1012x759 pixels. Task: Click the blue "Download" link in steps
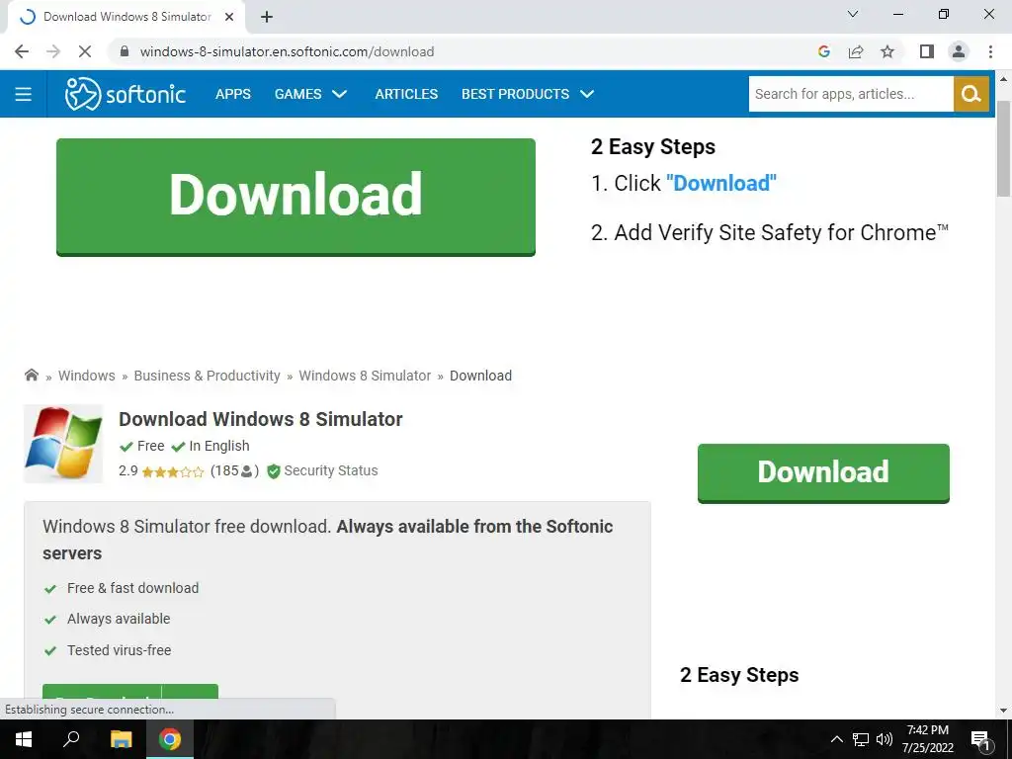point(721,183)
